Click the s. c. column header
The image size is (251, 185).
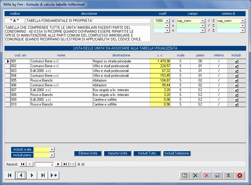click(x=160, y=55)
